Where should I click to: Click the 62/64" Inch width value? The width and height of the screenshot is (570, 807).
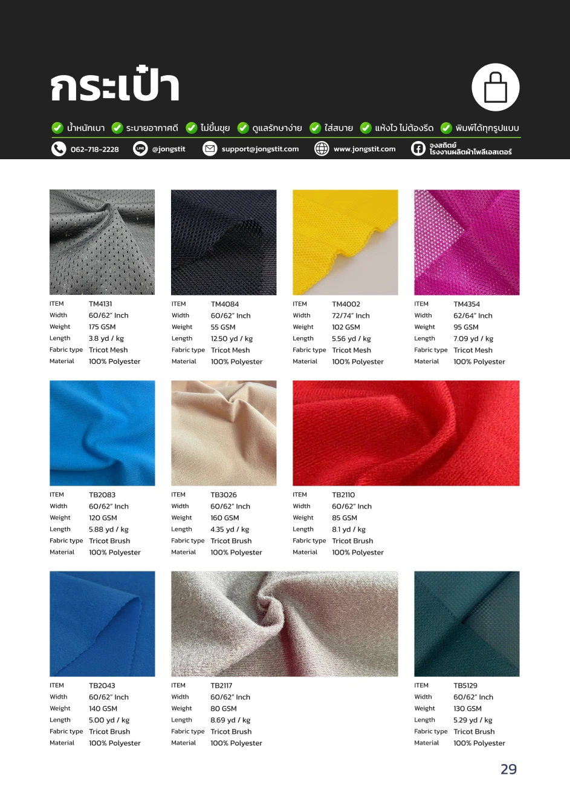pos(473,315)
